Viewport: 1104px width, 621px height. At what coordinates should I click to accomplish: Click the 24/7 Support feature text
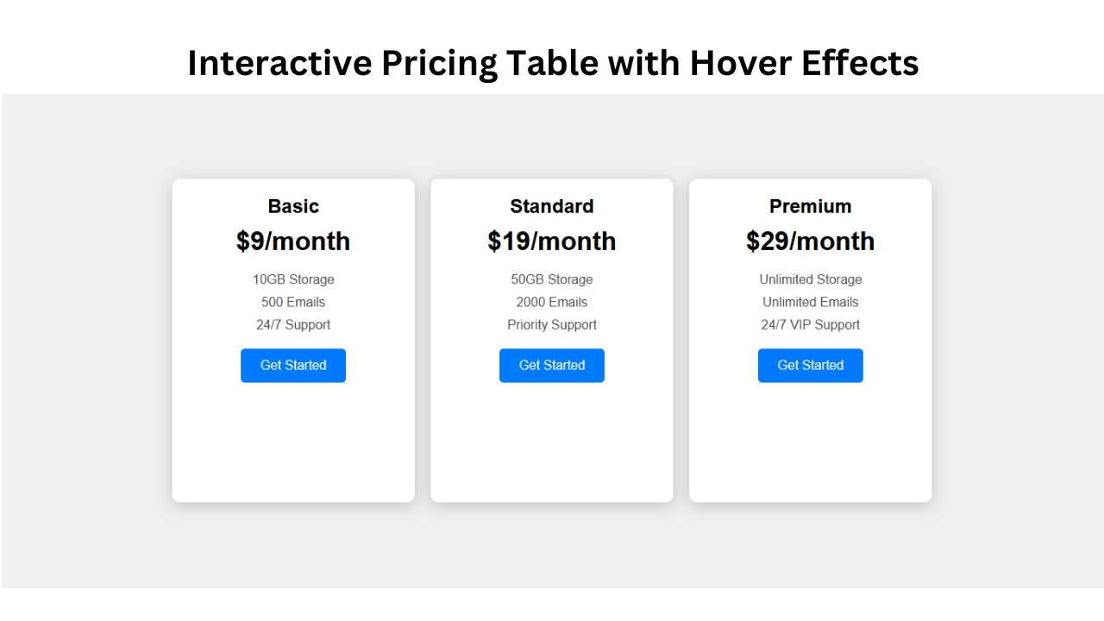pos(293,325)
